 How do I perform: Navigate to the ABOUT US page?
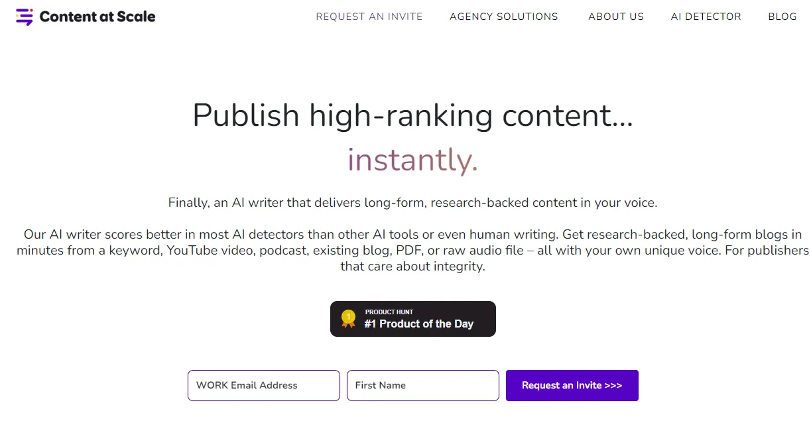pos(615,17)
